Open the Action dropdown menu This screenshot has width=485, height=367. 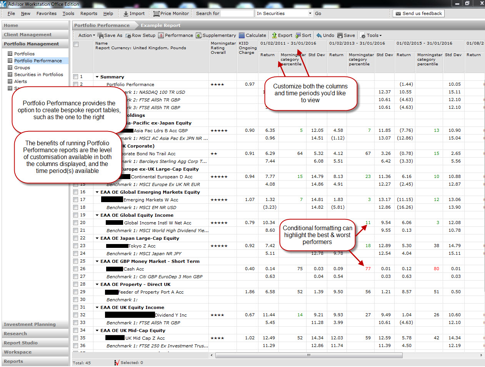[87, 35]
